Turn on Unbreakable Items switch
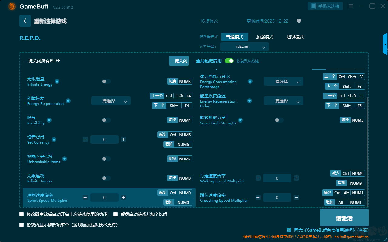 [106, 159]
